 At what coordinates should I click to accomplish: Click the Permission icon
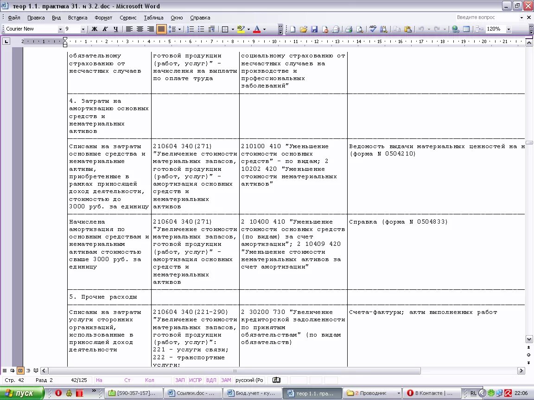(x=325, y=29)
